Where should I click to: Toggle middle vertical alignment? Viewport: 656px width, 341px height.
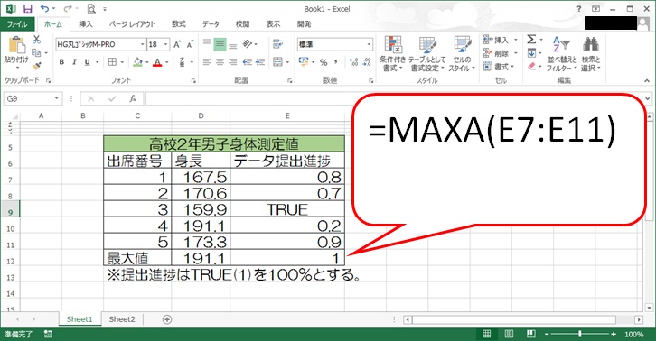tap(220, 44)
